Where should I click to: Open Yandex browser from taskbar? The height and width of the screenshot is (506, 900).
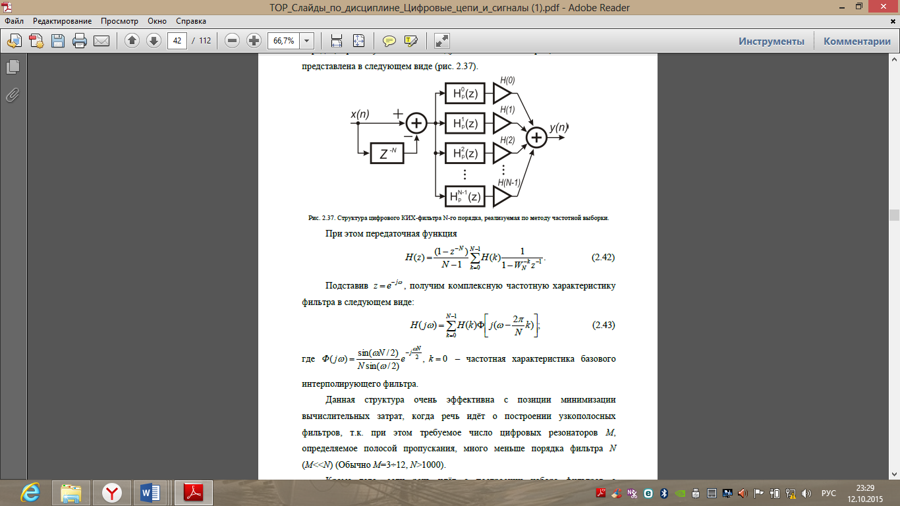pyautogui.click(x=112, y=492)
